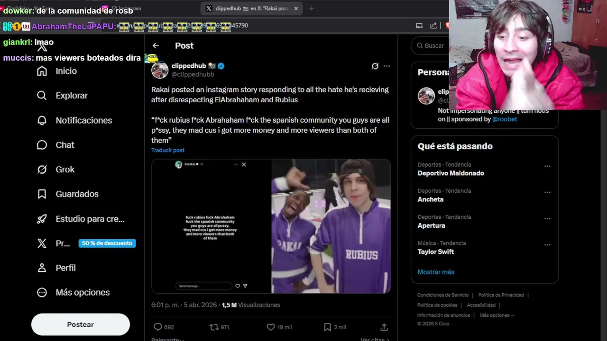Click the browser share icon in address bar

pyautogui.click(x=433, y=26)
